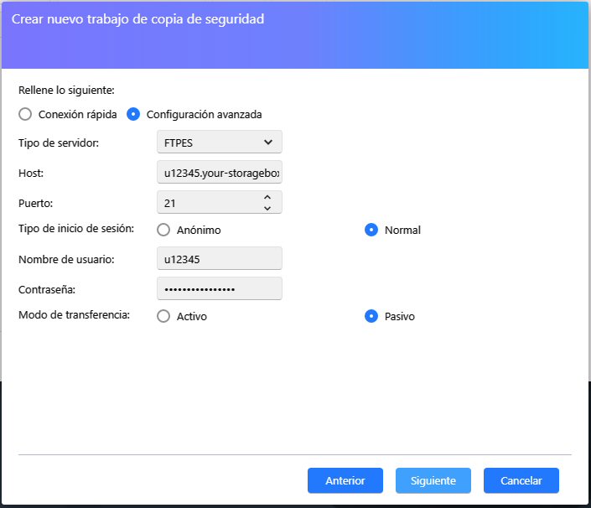This screenshot has height=508, width=591.
Task: Set transfer mode to Pasivo
Action: click(371, 317)
